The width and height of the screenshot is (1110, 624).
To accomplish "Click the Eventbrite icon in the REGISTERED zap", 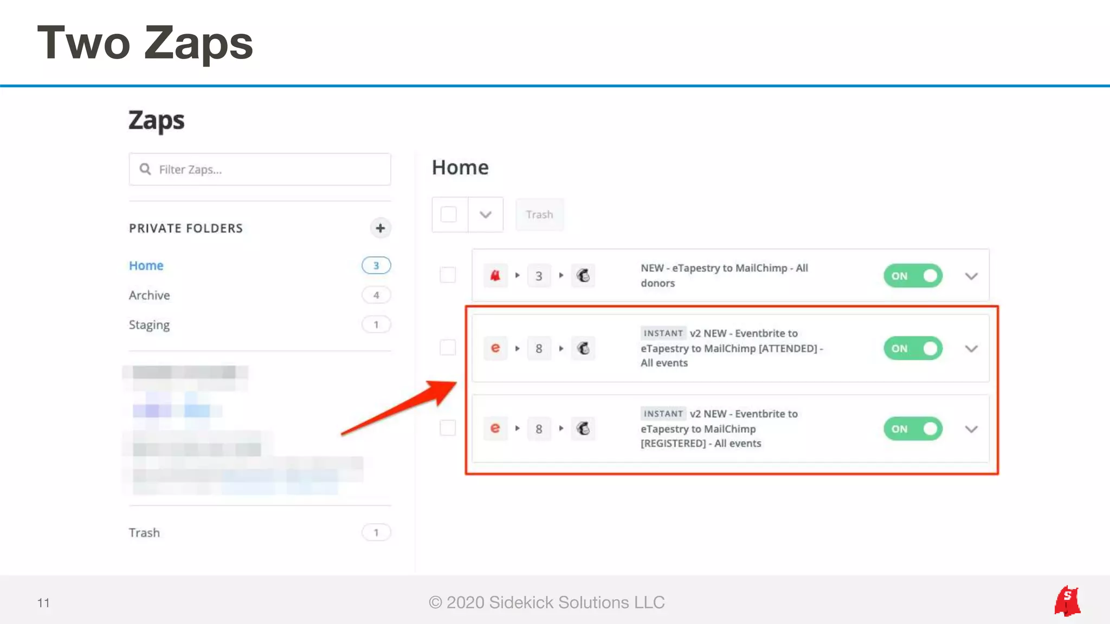I will (x=495, y=428).
